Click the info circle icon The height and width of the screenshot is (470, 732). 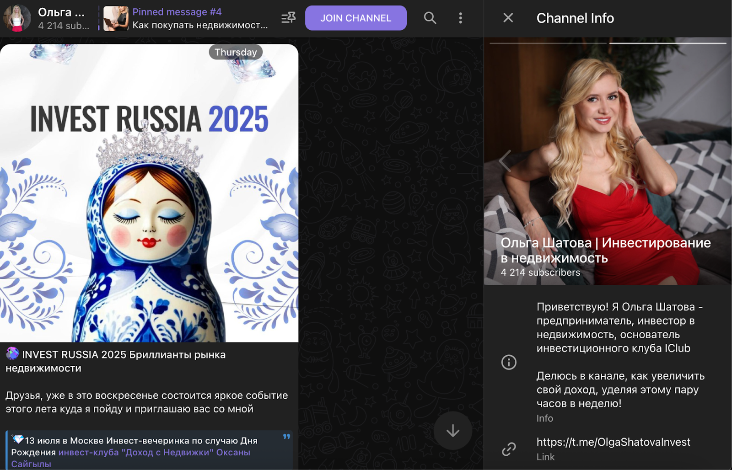click(x=509, y=362)
